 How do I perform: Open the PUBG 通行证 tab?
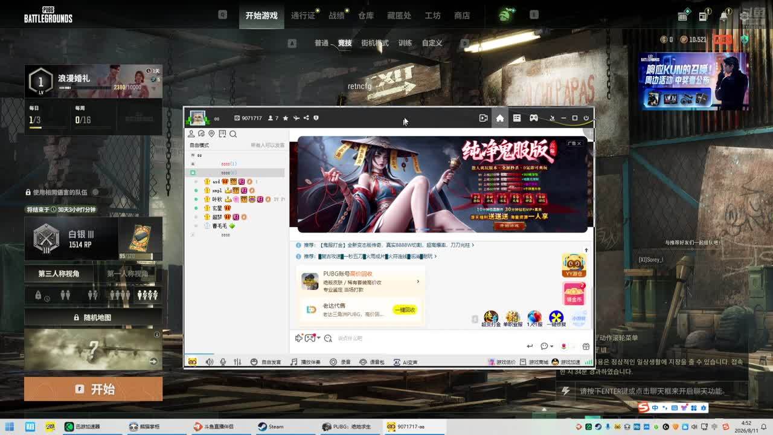click(x=303, y=16)
